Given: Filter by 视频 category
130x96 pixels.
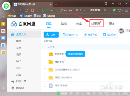Looking at the screenshot, I should 19,55.
